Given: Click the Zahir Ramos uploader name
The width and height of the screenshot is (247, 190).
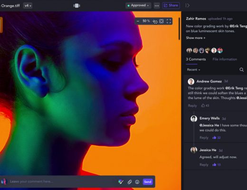Looking at the screenshot, I should (x=196, y=19).
